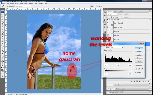Switch to the Paths tab
Screen dimensions: 153x95
[x=122, y=12]
